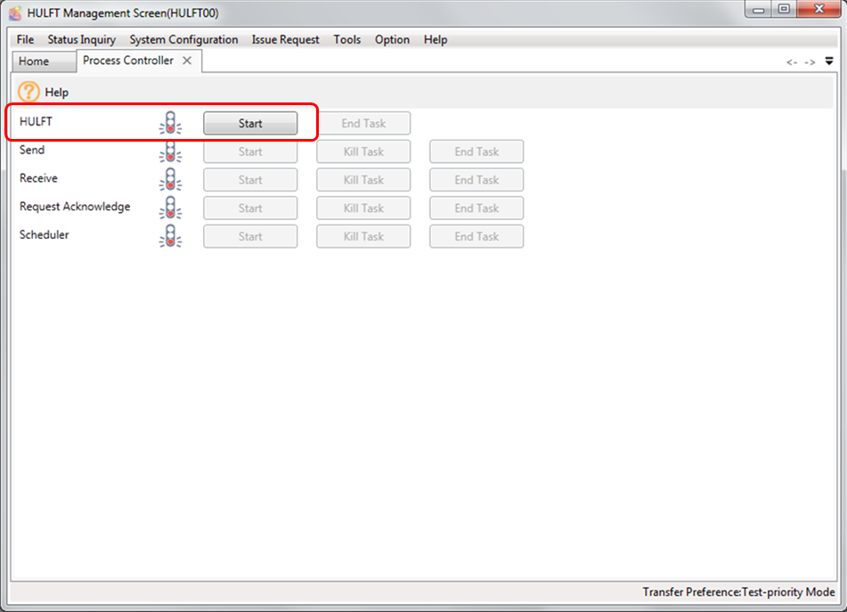Image resolution: width=847 pixels, height=612 pixels.
Task: Click Kill Task for the Send process
Action: [x=363, y=152]
